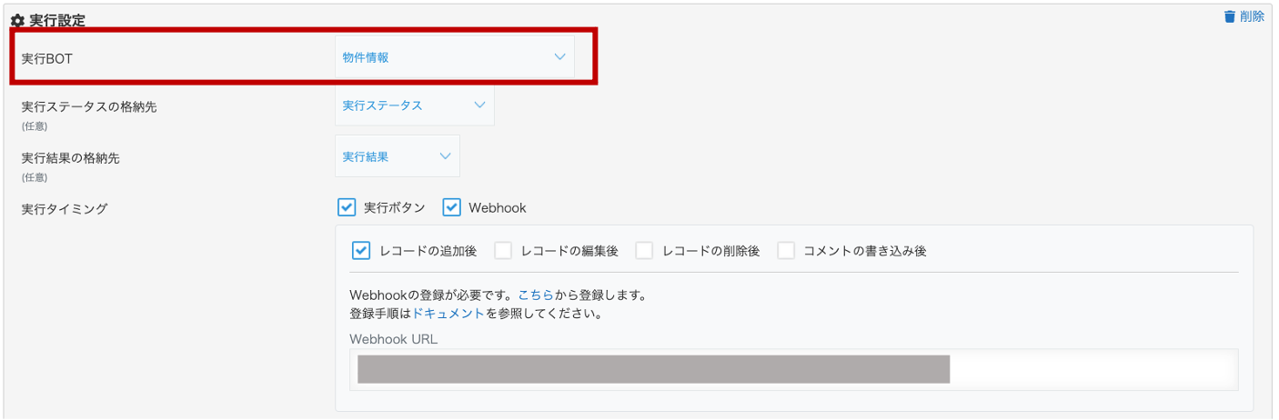Click the gear icon beside 実行設定
The height and width of the screenshot is (420, 1279).
pyautogui.click(x=17, y=20)
